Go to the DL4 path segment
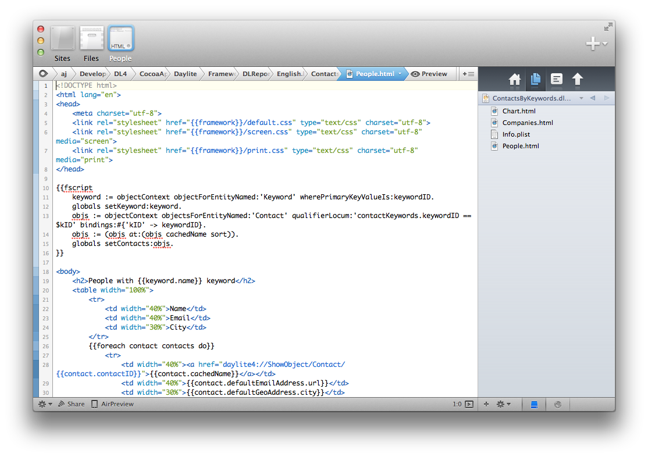This screenshot has width=648, height=457. tap(120, 74)
